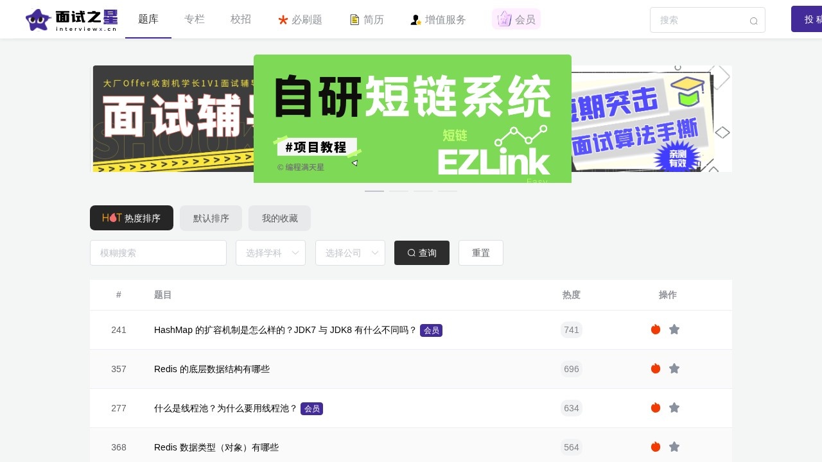This screenshot has height=462, width=822.
Task: Star the 什么是线程池 question
Action: pyautogui.click(x=674, y=407)
